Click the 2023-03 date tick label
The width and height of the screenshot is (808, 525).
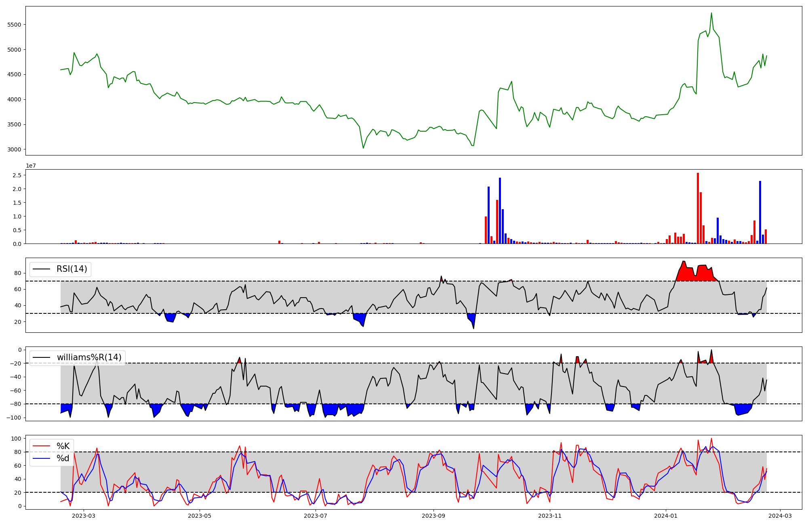(84, 516)
